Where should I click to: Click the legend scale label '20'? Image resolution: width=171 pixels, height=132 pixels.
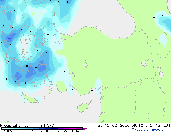pos(46,131)
